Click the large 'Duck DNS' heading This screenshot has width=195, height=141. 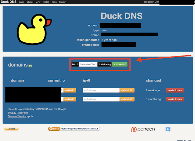click(x=121, y=16)
